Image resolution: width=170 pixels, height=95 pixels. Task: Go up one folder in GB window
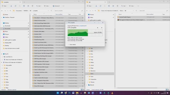point(95,11)
